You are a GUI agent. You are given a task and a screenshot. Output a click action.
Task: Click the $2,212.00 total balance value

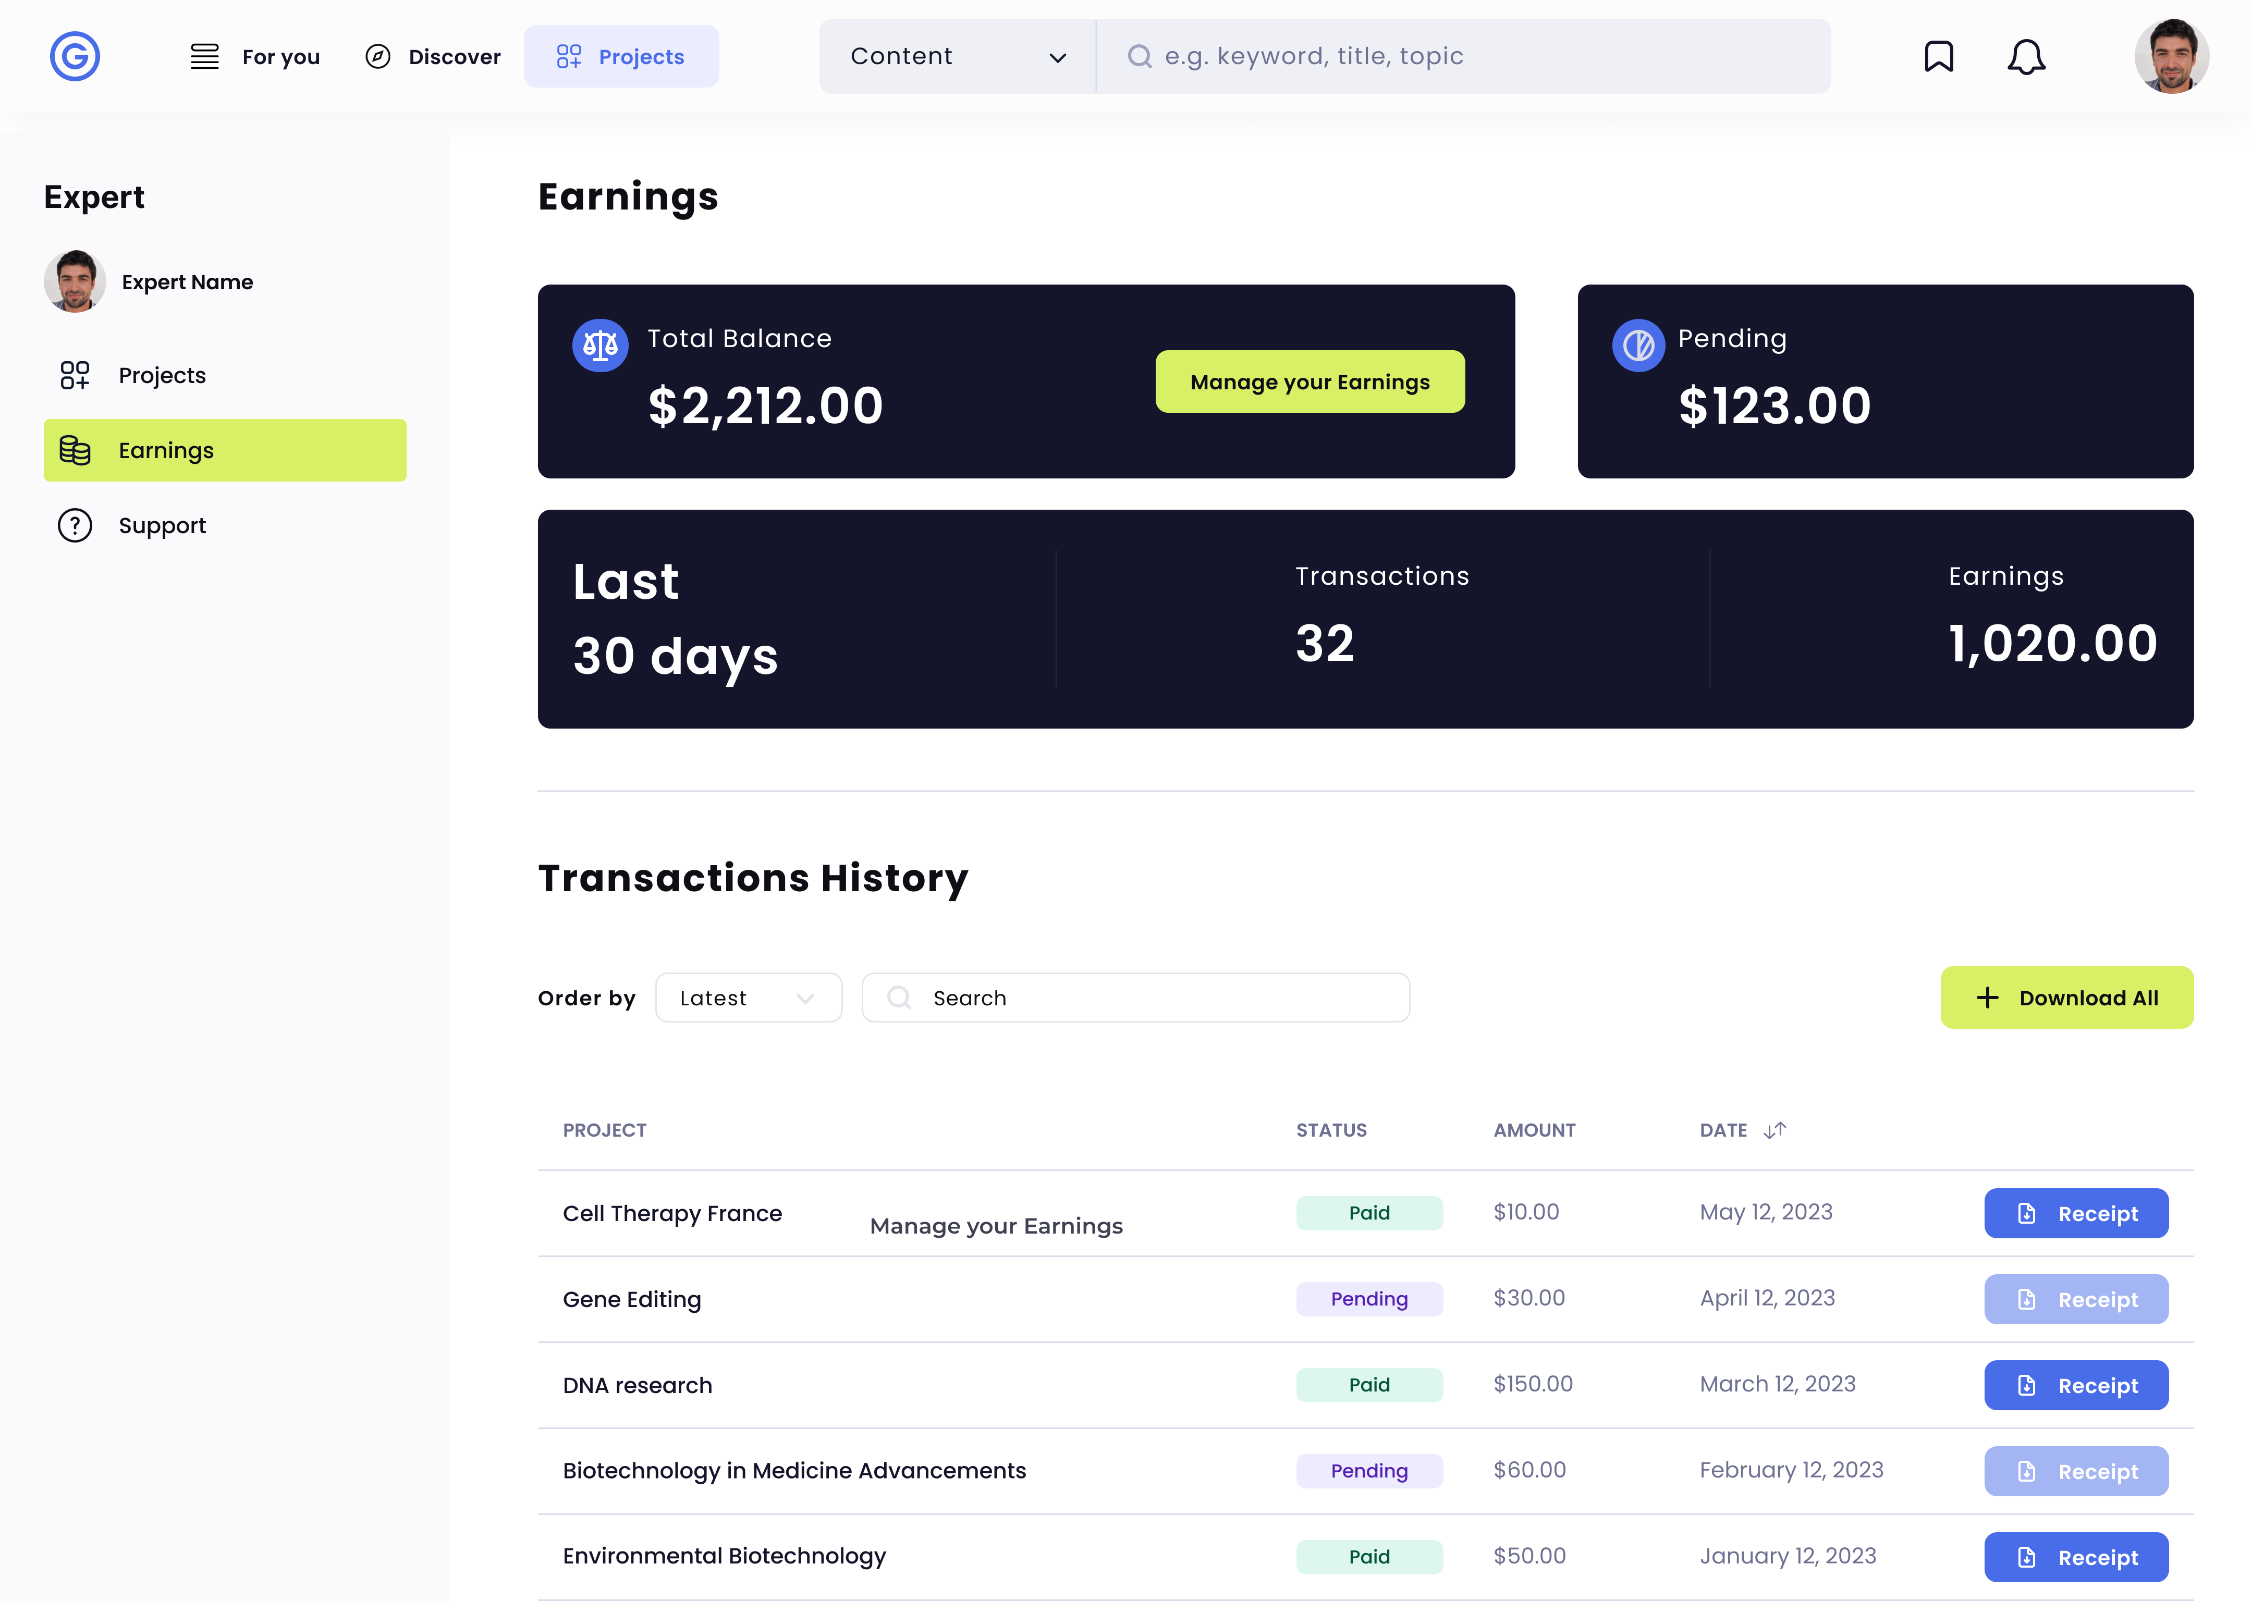click(765, 406)
